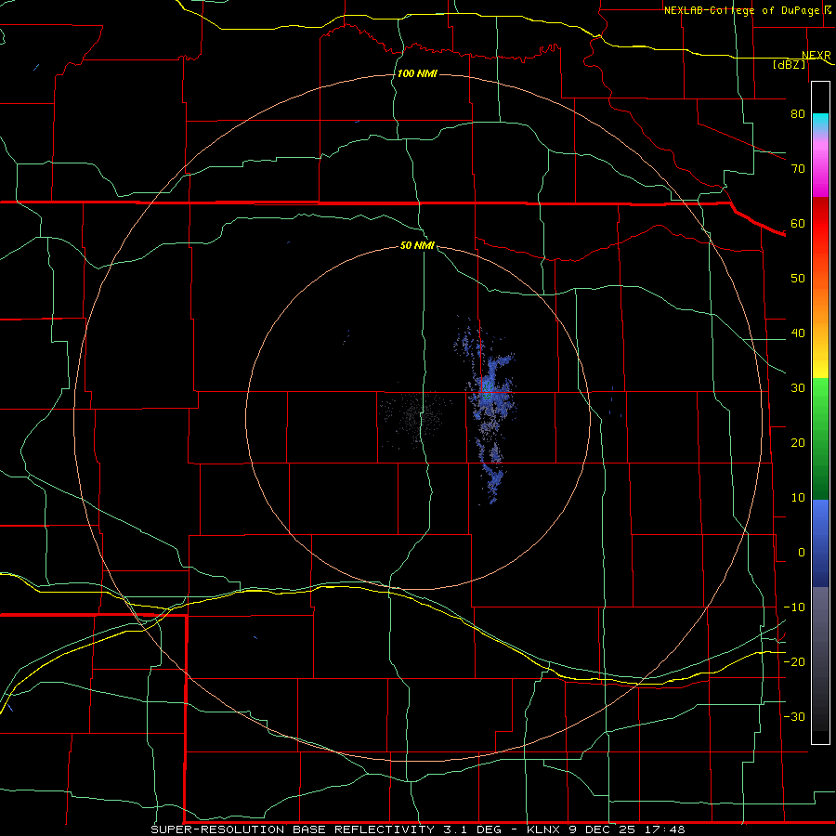The image size is (836, 836).
Task: Click the NEXR label above the color scale
Action: pyautogui.click(x=816, y=56)
